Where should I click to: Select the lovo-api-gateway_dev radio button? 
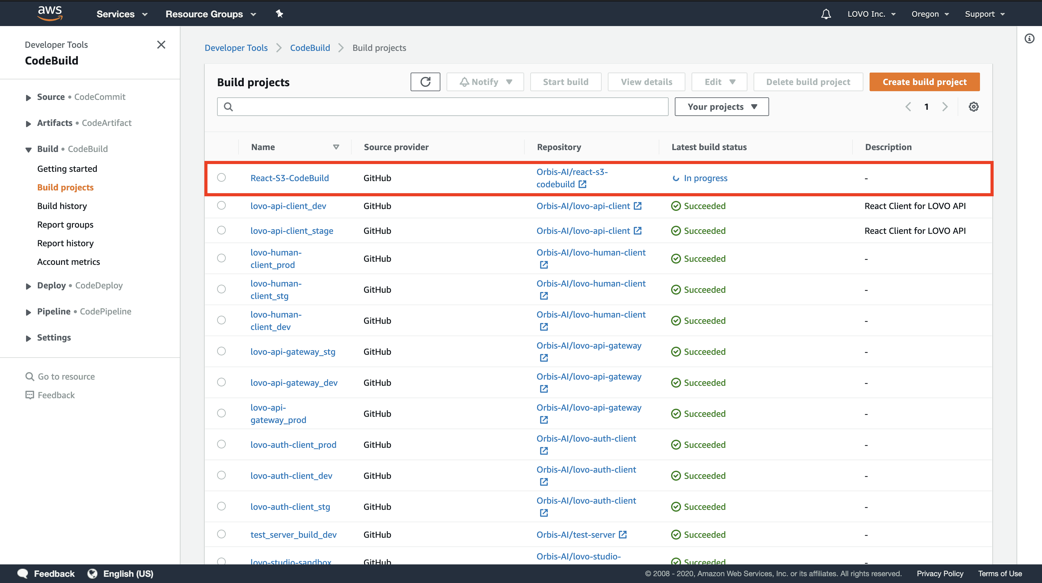point(221,382)
